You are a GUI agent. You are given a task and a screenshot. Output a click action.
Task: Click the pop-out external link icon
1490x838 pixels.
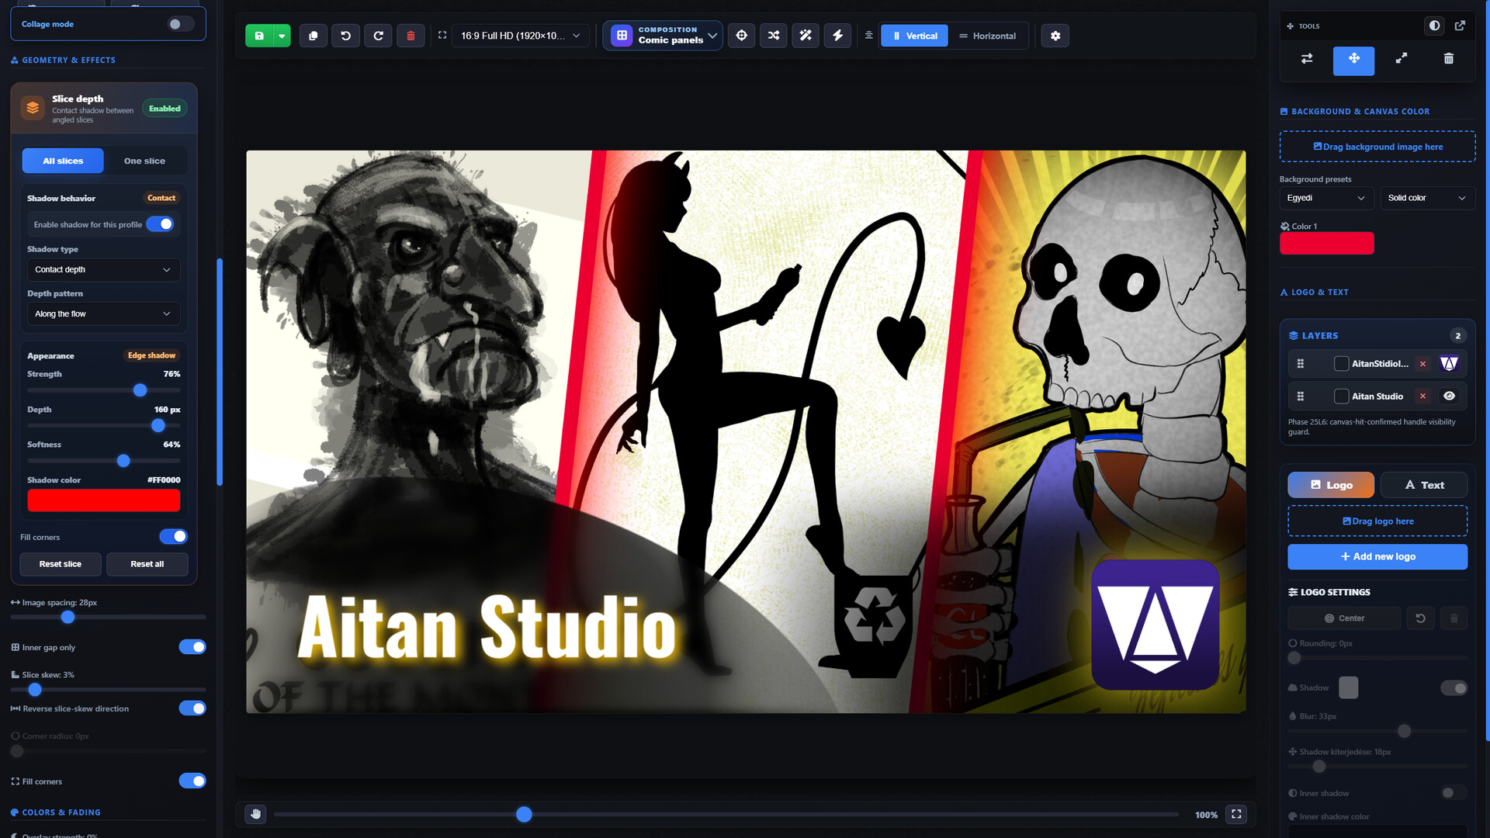(1461, 26)
